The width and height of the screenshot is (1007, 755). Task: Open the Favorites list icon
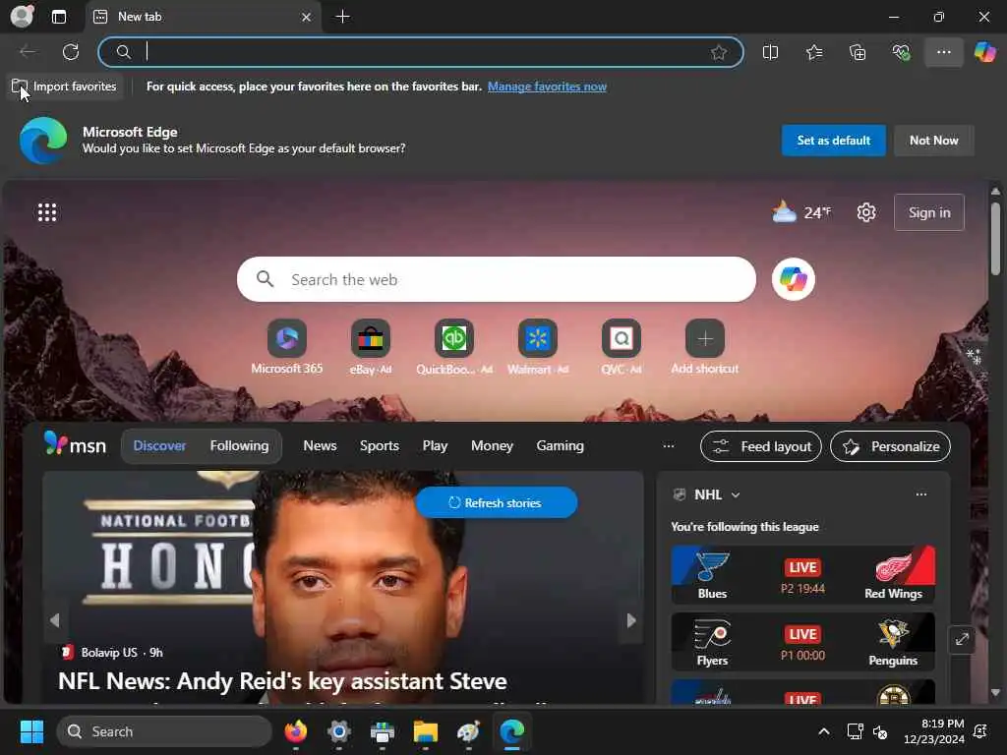coord(814,52)
